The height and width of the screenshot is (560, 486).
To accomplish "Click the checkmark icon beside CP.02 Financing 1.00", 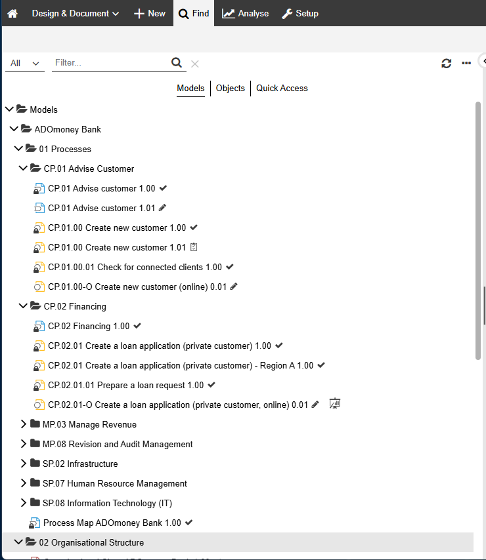I will 137,326.
